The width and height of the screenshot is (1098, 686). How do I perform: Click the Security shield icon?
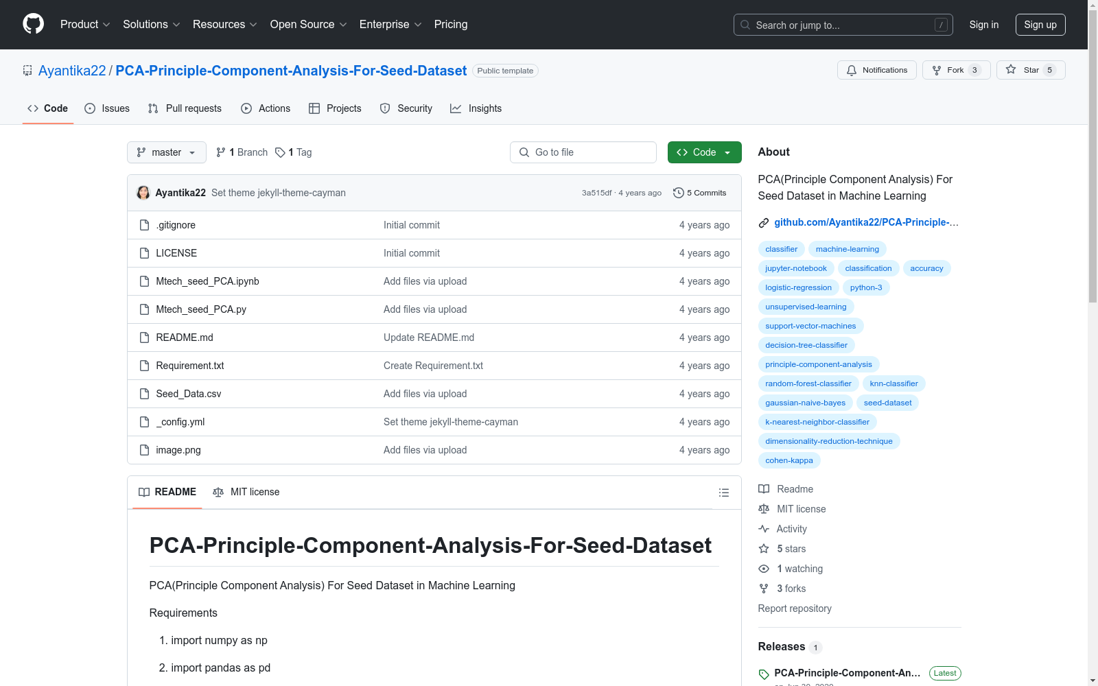pos(384,108)
